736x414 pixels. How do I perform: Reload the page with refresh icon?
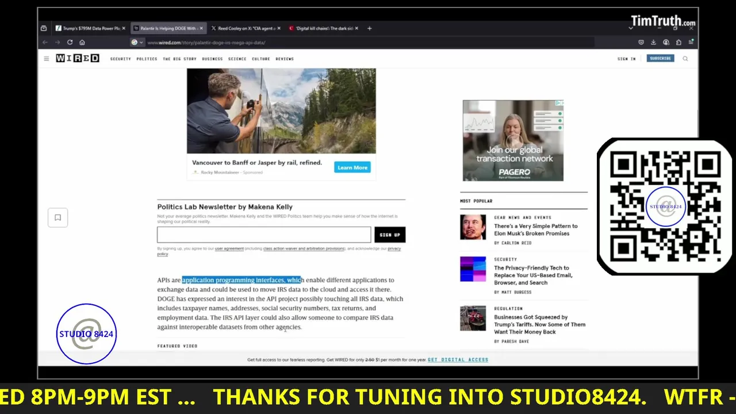pos(70,43)
